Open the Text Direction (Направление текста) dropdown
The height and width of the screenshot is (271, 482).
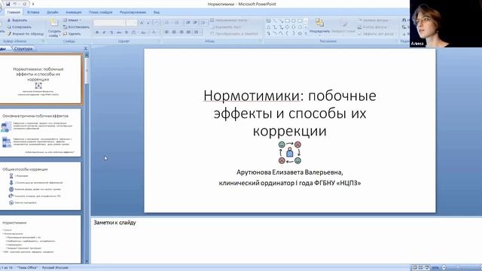coord(229,20)
